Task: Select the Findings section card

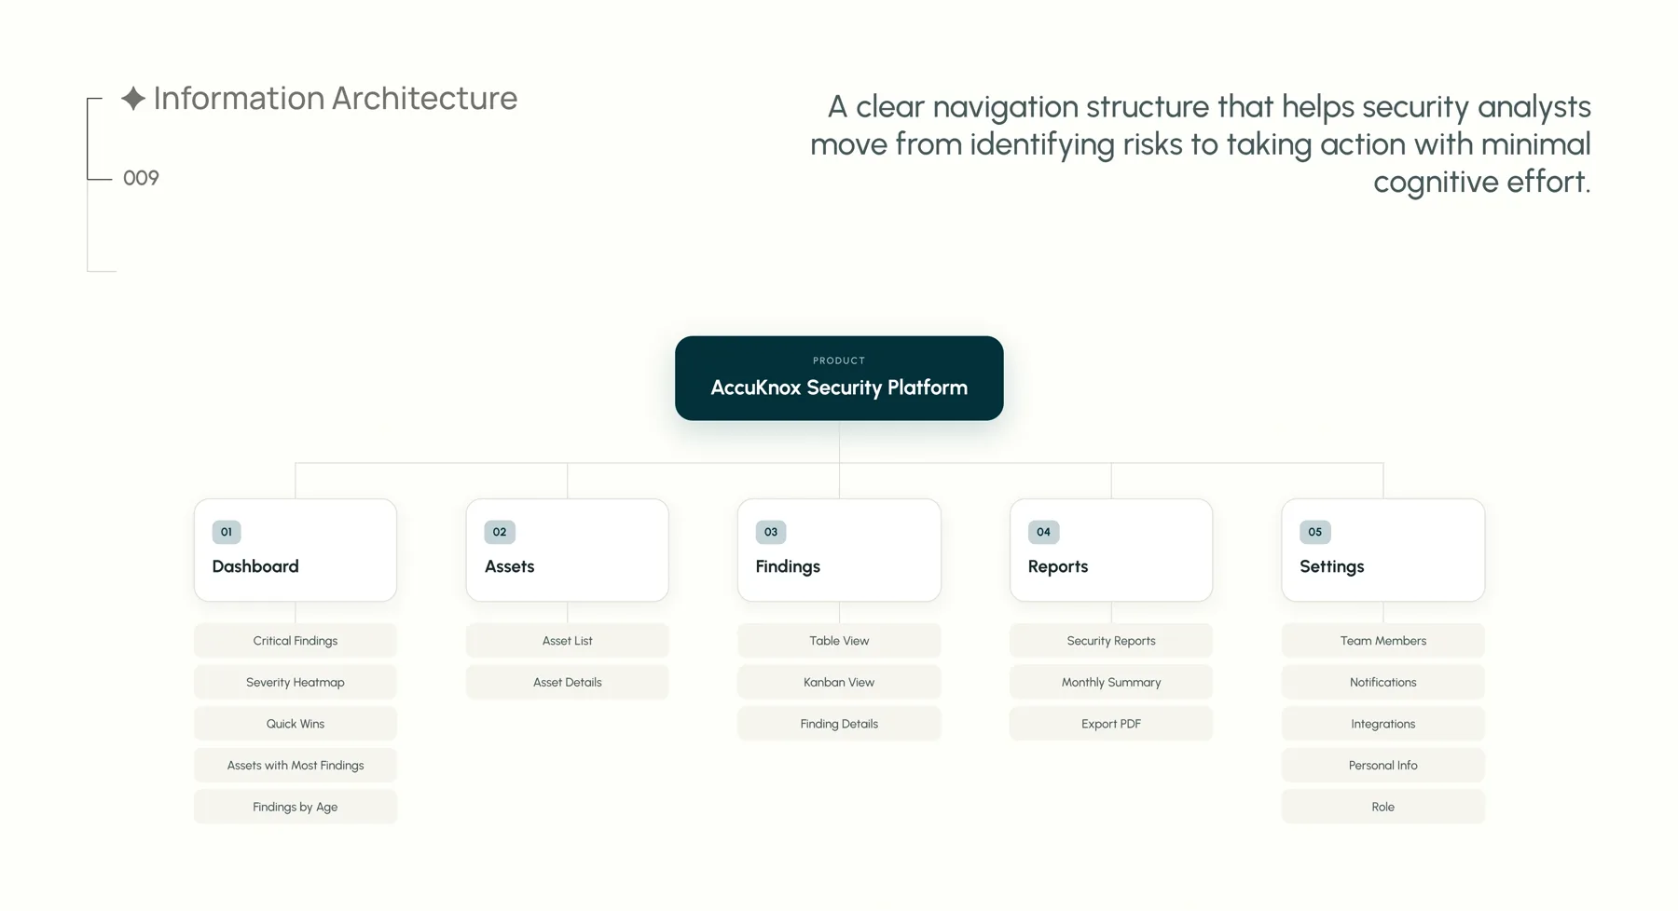Action: (839, 550)
